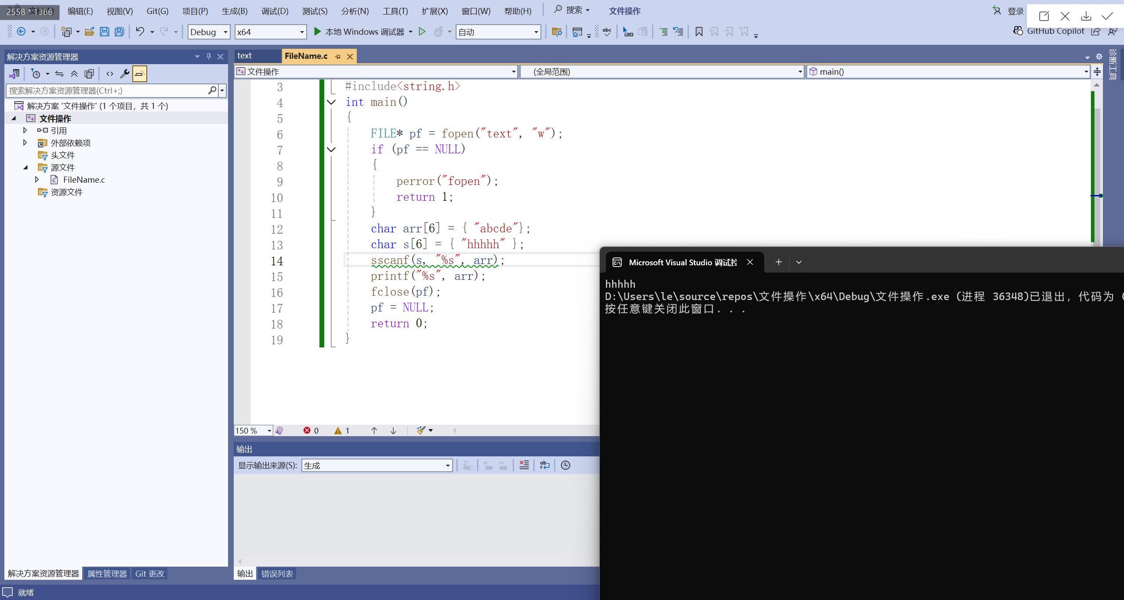The image size is (1124, 600).
Task: Save the current file with the save icon
Action: click(x=105, y=32)
